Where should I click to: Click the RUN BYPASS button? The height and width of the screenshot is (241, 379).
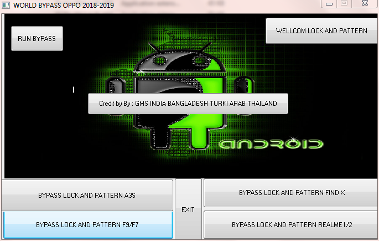tap(37, 38)
